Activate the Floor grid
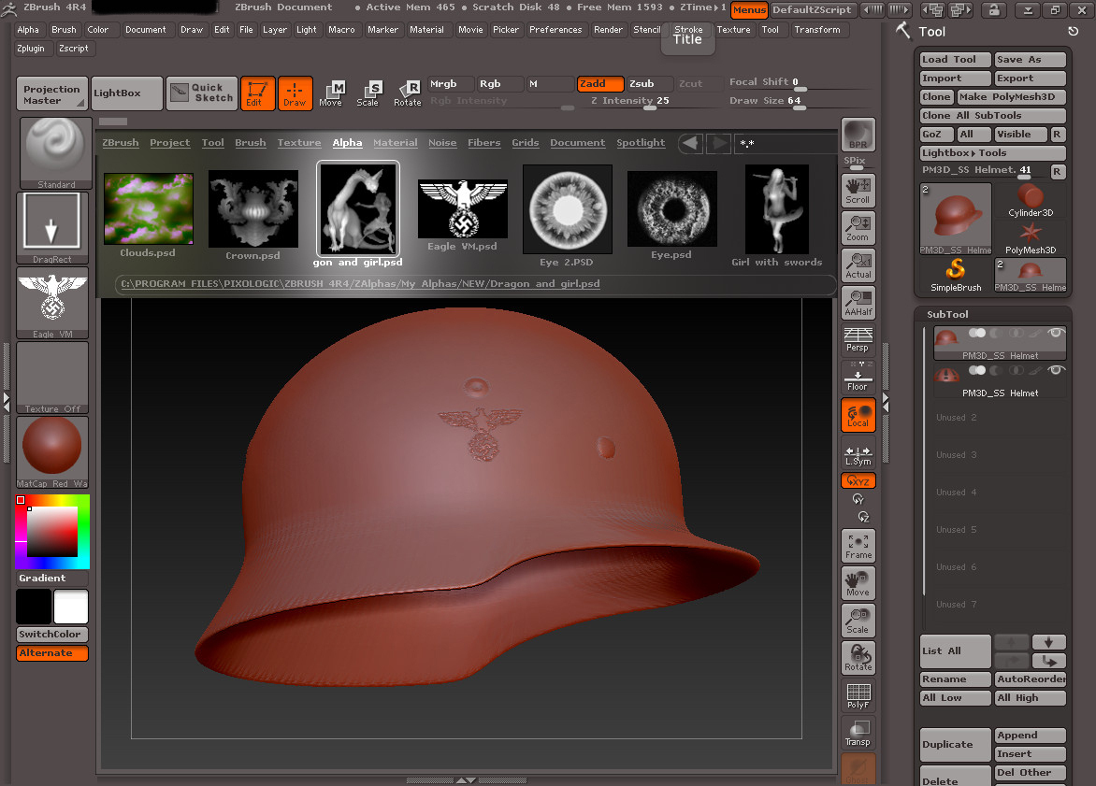1096x786 pixels. (x=858, y=377)
